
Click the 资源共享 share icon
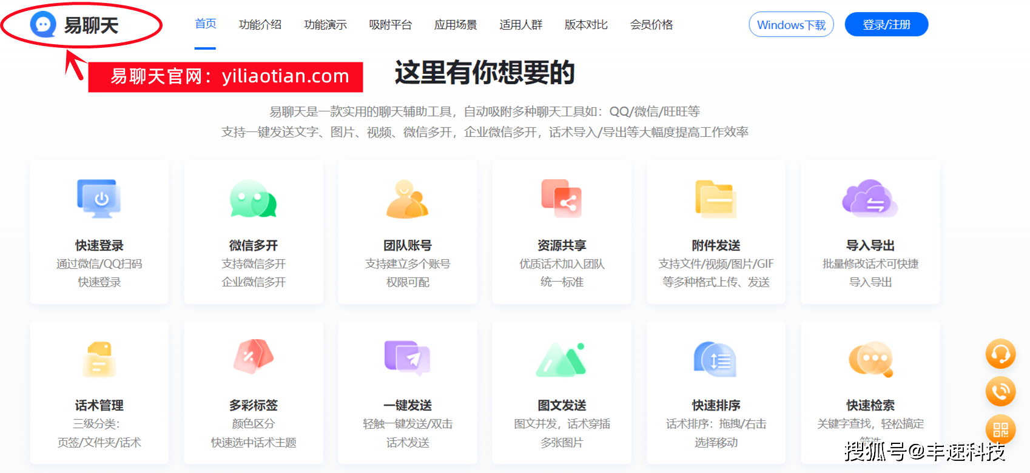point(562,199)
